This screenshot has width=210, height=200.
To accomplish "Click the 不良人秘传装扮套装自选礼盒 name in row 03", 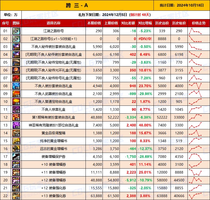I will tap(54, 47).
